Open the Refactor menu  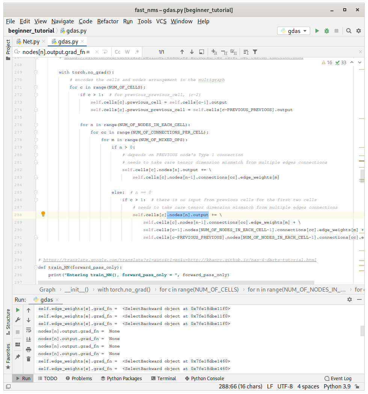[x=108, y=21]
